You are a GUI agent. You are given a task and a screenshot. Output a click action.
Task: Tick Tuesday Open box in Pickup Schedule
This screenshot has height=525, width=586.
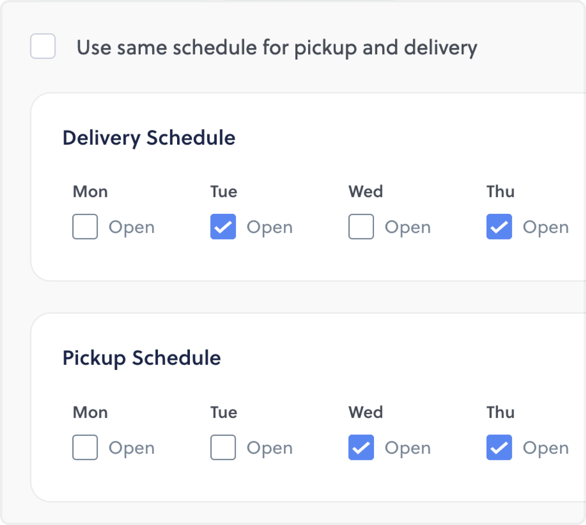[x=223, y=447]
